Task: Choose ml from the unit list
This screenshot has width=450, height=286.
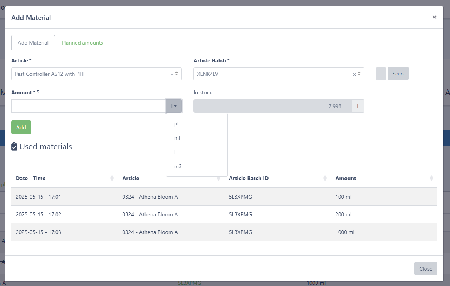Action: click(x=177, y=138)
